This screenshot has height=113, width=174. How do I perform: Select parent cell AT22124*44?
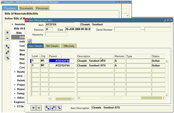pyautogui.click(x=62, y=61)
